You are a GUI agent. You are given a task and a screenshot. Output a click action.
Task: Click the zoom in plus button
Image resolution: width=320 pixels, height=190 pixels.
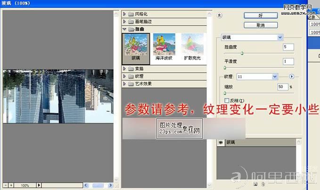click(11, 185)
